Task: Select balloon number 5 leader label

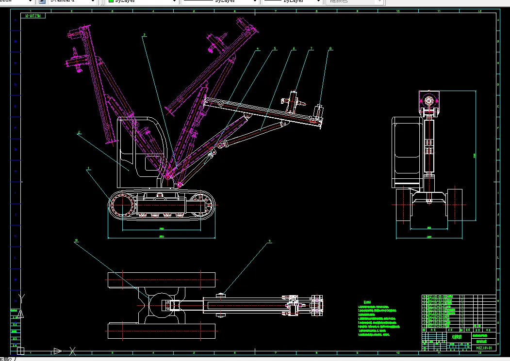Action: point(275,48)
